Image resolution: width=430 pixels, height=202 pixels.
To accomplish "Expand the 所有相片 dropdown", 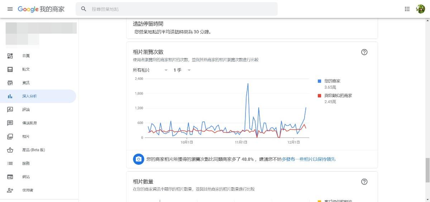I will [x=150, y=70].
